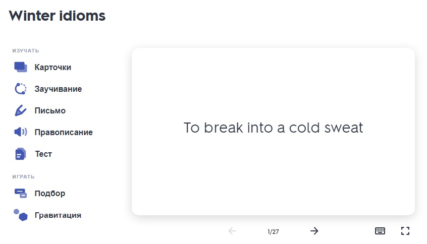427x244 pixels.
Task: Enter fullscreen flashcard mode
Action: click(405, 231)
